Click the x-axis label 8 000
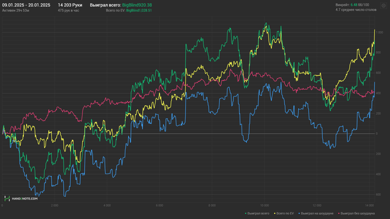The image size is (390, 219). [x=212, y=205]
